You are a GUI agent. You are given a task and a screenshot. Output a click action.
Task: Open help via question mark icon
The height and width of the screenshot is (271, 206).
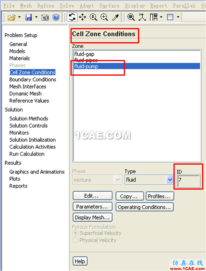[56, 17]
